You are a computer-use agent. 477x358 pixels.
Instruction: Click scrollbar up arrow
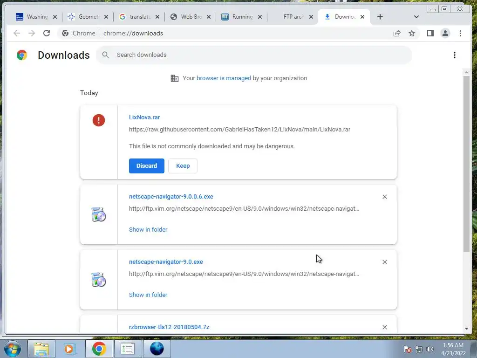(466, 72)
